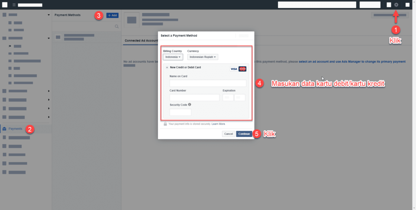Click the Learn More link

(218, 124)
